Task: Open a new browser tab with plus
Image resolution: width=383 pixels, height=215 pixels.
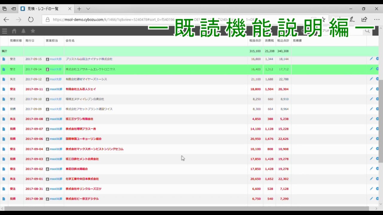Action: (x=79, y=9)
